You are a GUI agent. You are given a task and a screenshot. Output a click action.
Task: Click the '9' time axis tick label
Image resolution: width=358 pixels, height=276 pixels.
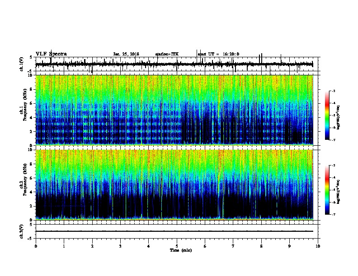(x=289, y=246)
